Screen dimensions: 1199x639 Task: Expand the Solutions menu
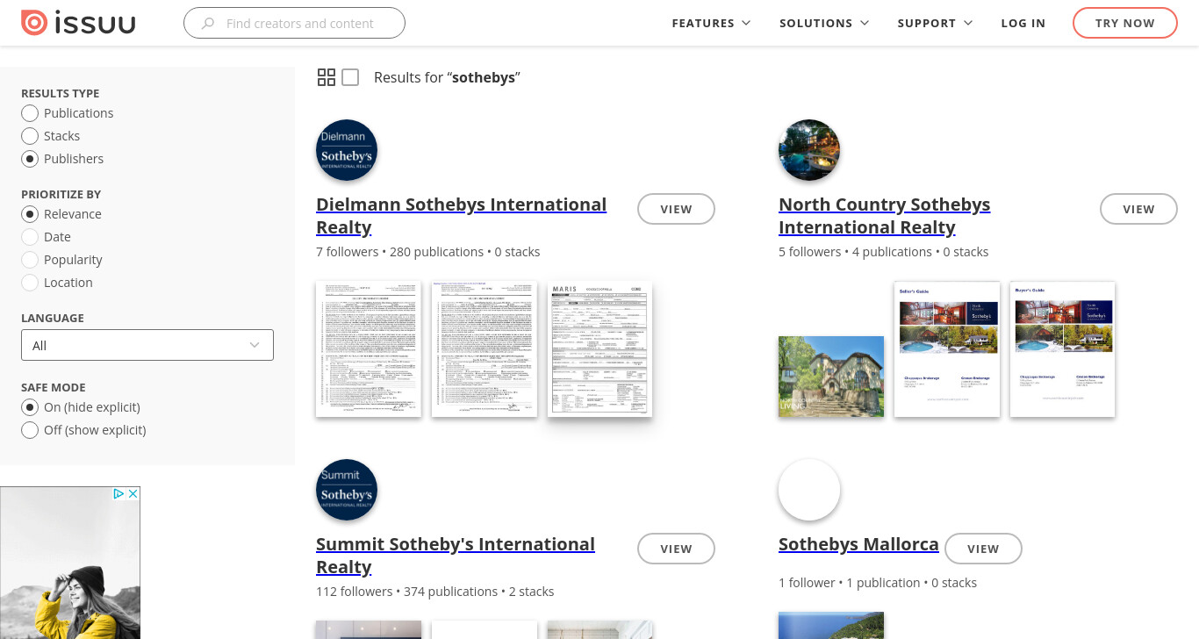(x=824, y=24)
